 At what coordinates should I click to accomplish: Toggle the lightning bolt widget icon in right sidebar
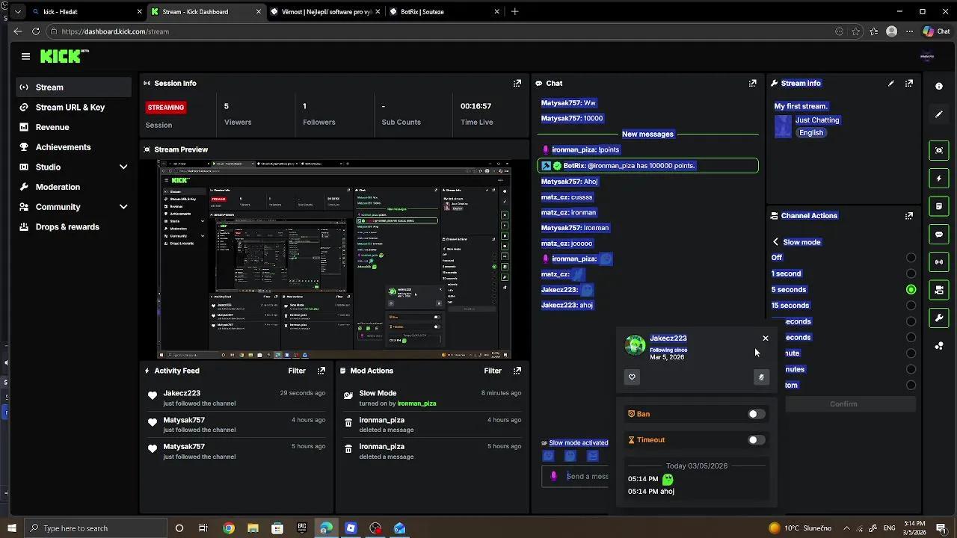point(939,179)
